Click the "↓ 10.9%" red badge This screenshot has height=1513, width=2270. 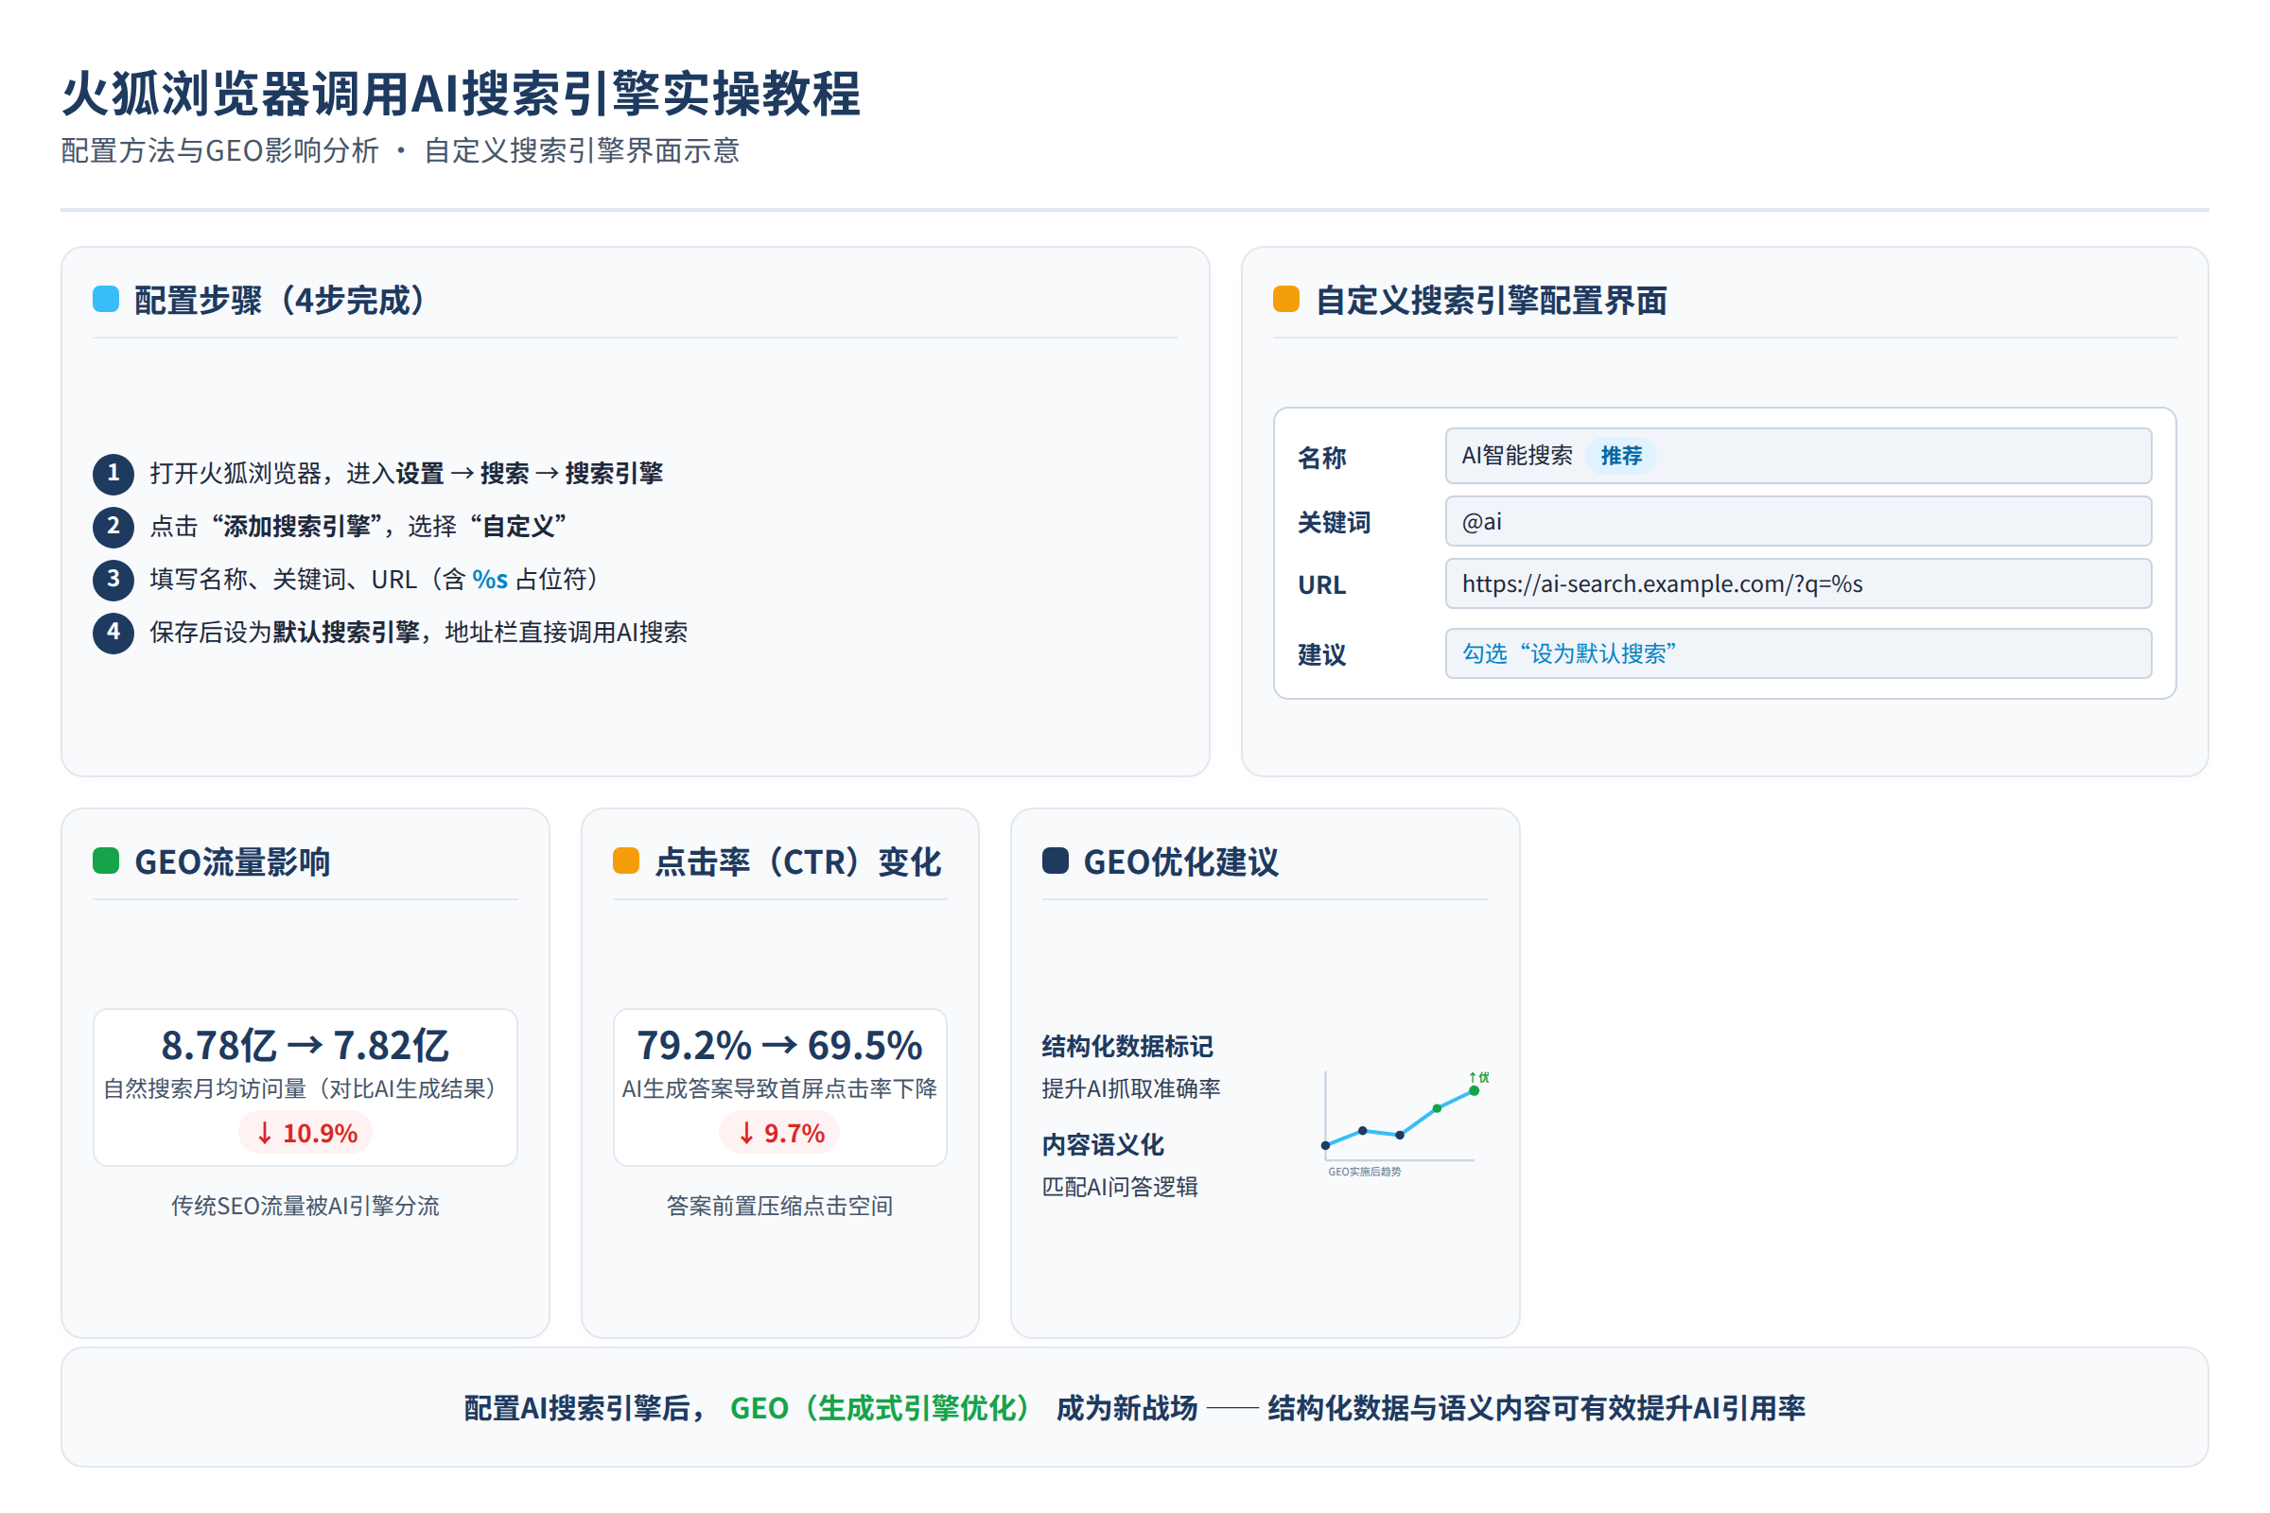pyautogui.click(x=306, y=1133)
